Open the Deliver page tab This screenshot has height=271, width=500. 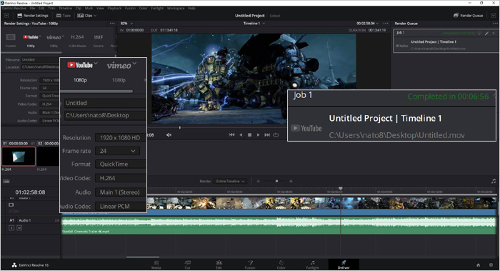(344, 265)
